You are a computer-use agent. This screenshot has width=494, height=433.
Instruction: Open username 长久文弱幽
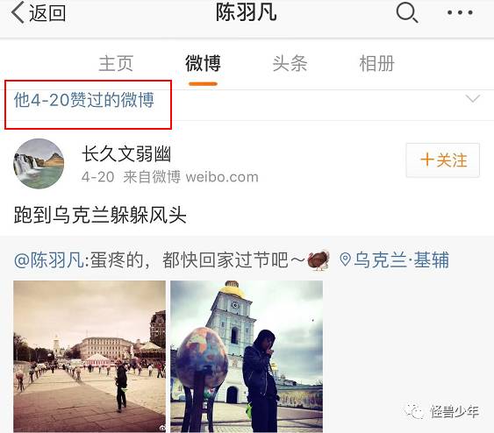click(126, 154)
